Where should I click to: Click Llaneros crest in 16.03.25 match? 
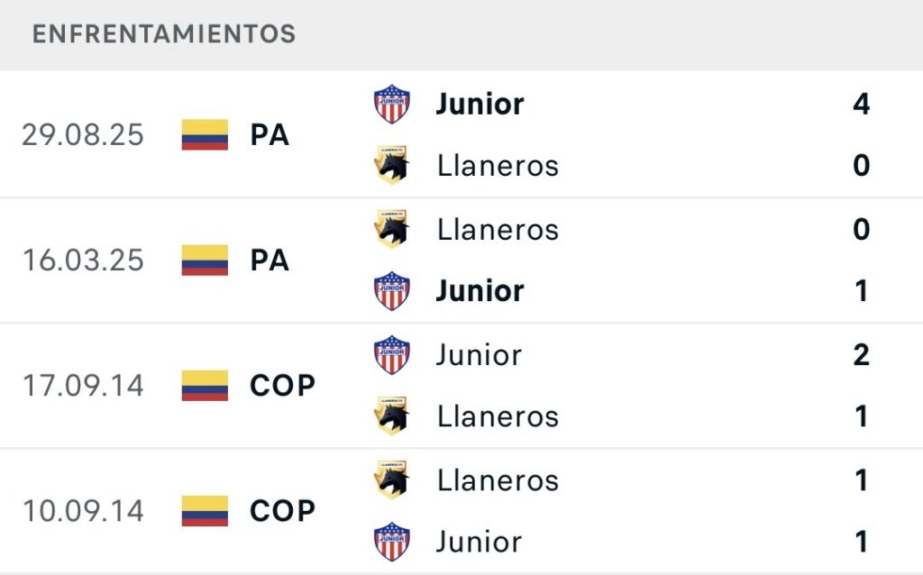(x=392, y=229)
